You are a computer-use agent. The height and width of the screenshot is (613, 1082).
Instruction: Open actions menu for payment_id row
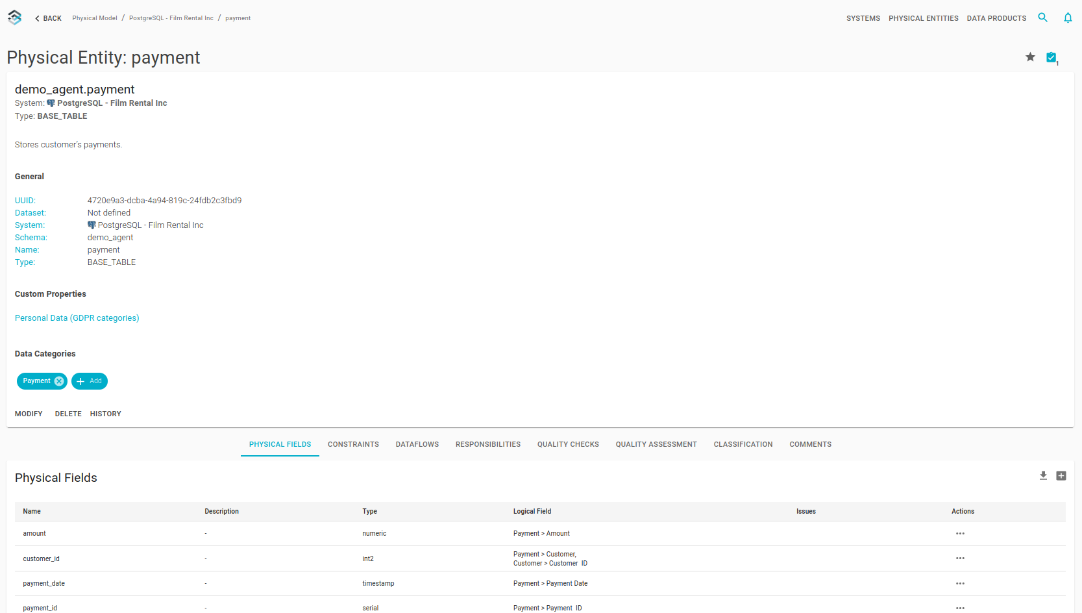tap(960, 608)
